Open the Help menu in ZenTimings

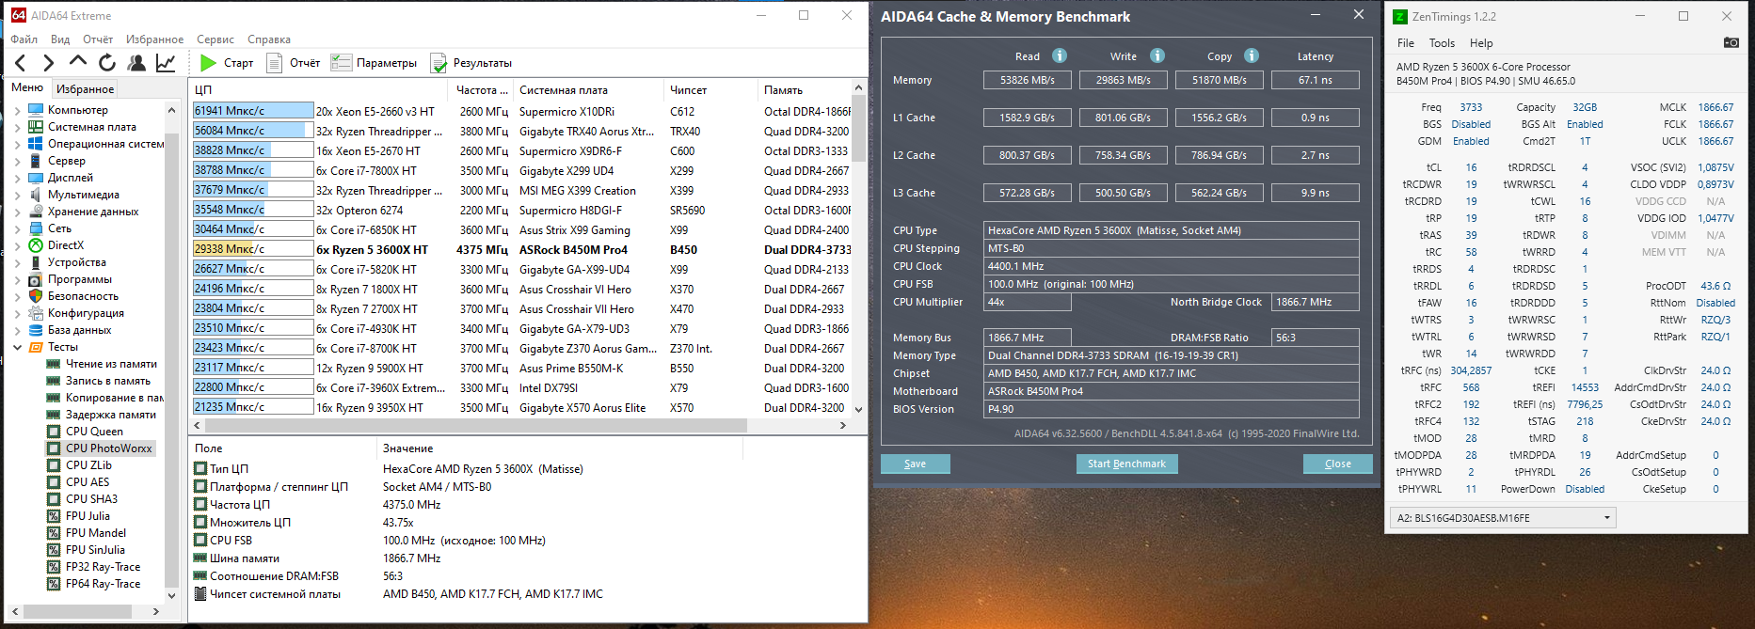coord(1481,43)
